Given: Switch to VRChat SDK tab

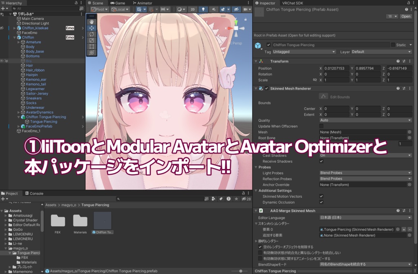Looking at the screenshot, I should [x=293, y=3].
